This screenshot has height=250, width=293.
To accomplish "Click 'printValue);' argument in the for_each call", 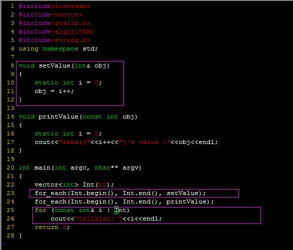I will (190, 201).
